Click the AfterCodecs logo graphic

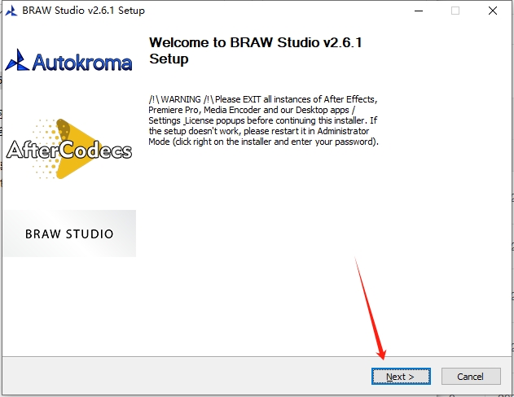pos(69,149)
